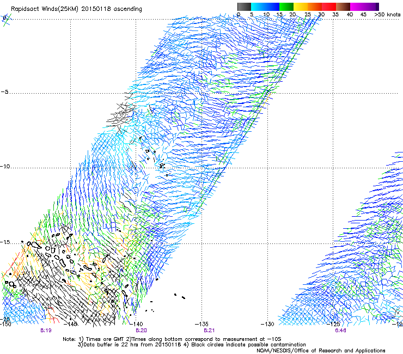The image size is (403, 354).
Task: Choose the purple 45-50 knots legend segment
Action: pos(371,7)
